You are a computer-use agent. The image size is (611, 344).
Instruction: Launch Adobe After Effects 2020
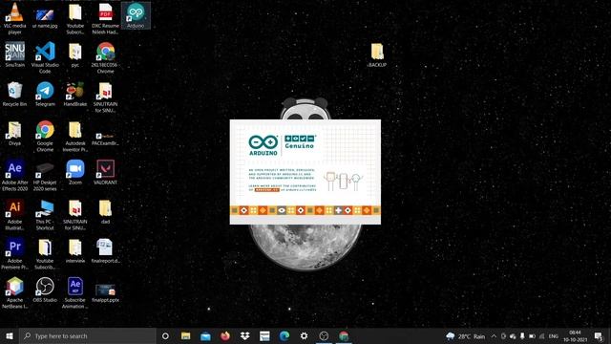pyautogui.click(x=15, y=175)
